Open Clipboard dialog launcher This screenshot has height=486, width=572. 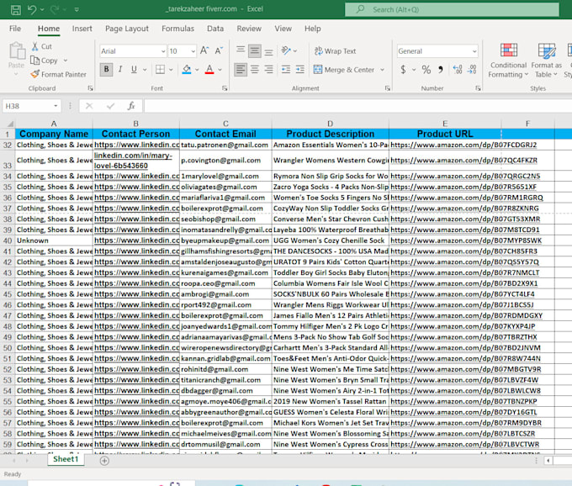point(90,88)
